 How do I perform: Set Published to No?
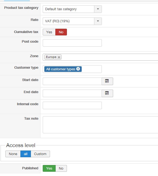(61, 168)
